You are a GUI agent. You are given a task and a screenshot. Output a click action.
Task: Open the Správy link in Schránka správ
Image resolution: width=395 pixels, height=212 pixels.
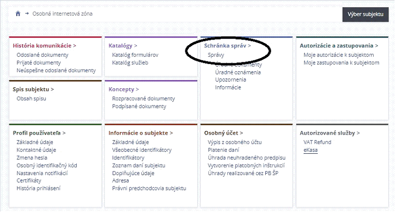pos(215,55)
